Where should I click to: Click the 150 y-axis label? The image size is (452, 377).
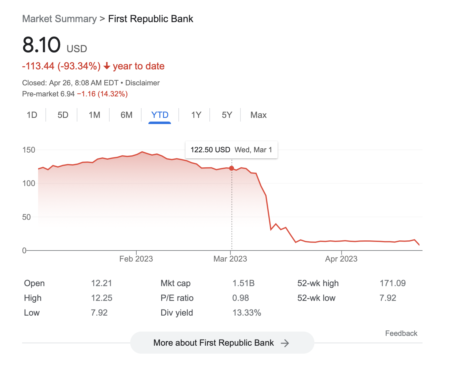[x=29, y=150]
